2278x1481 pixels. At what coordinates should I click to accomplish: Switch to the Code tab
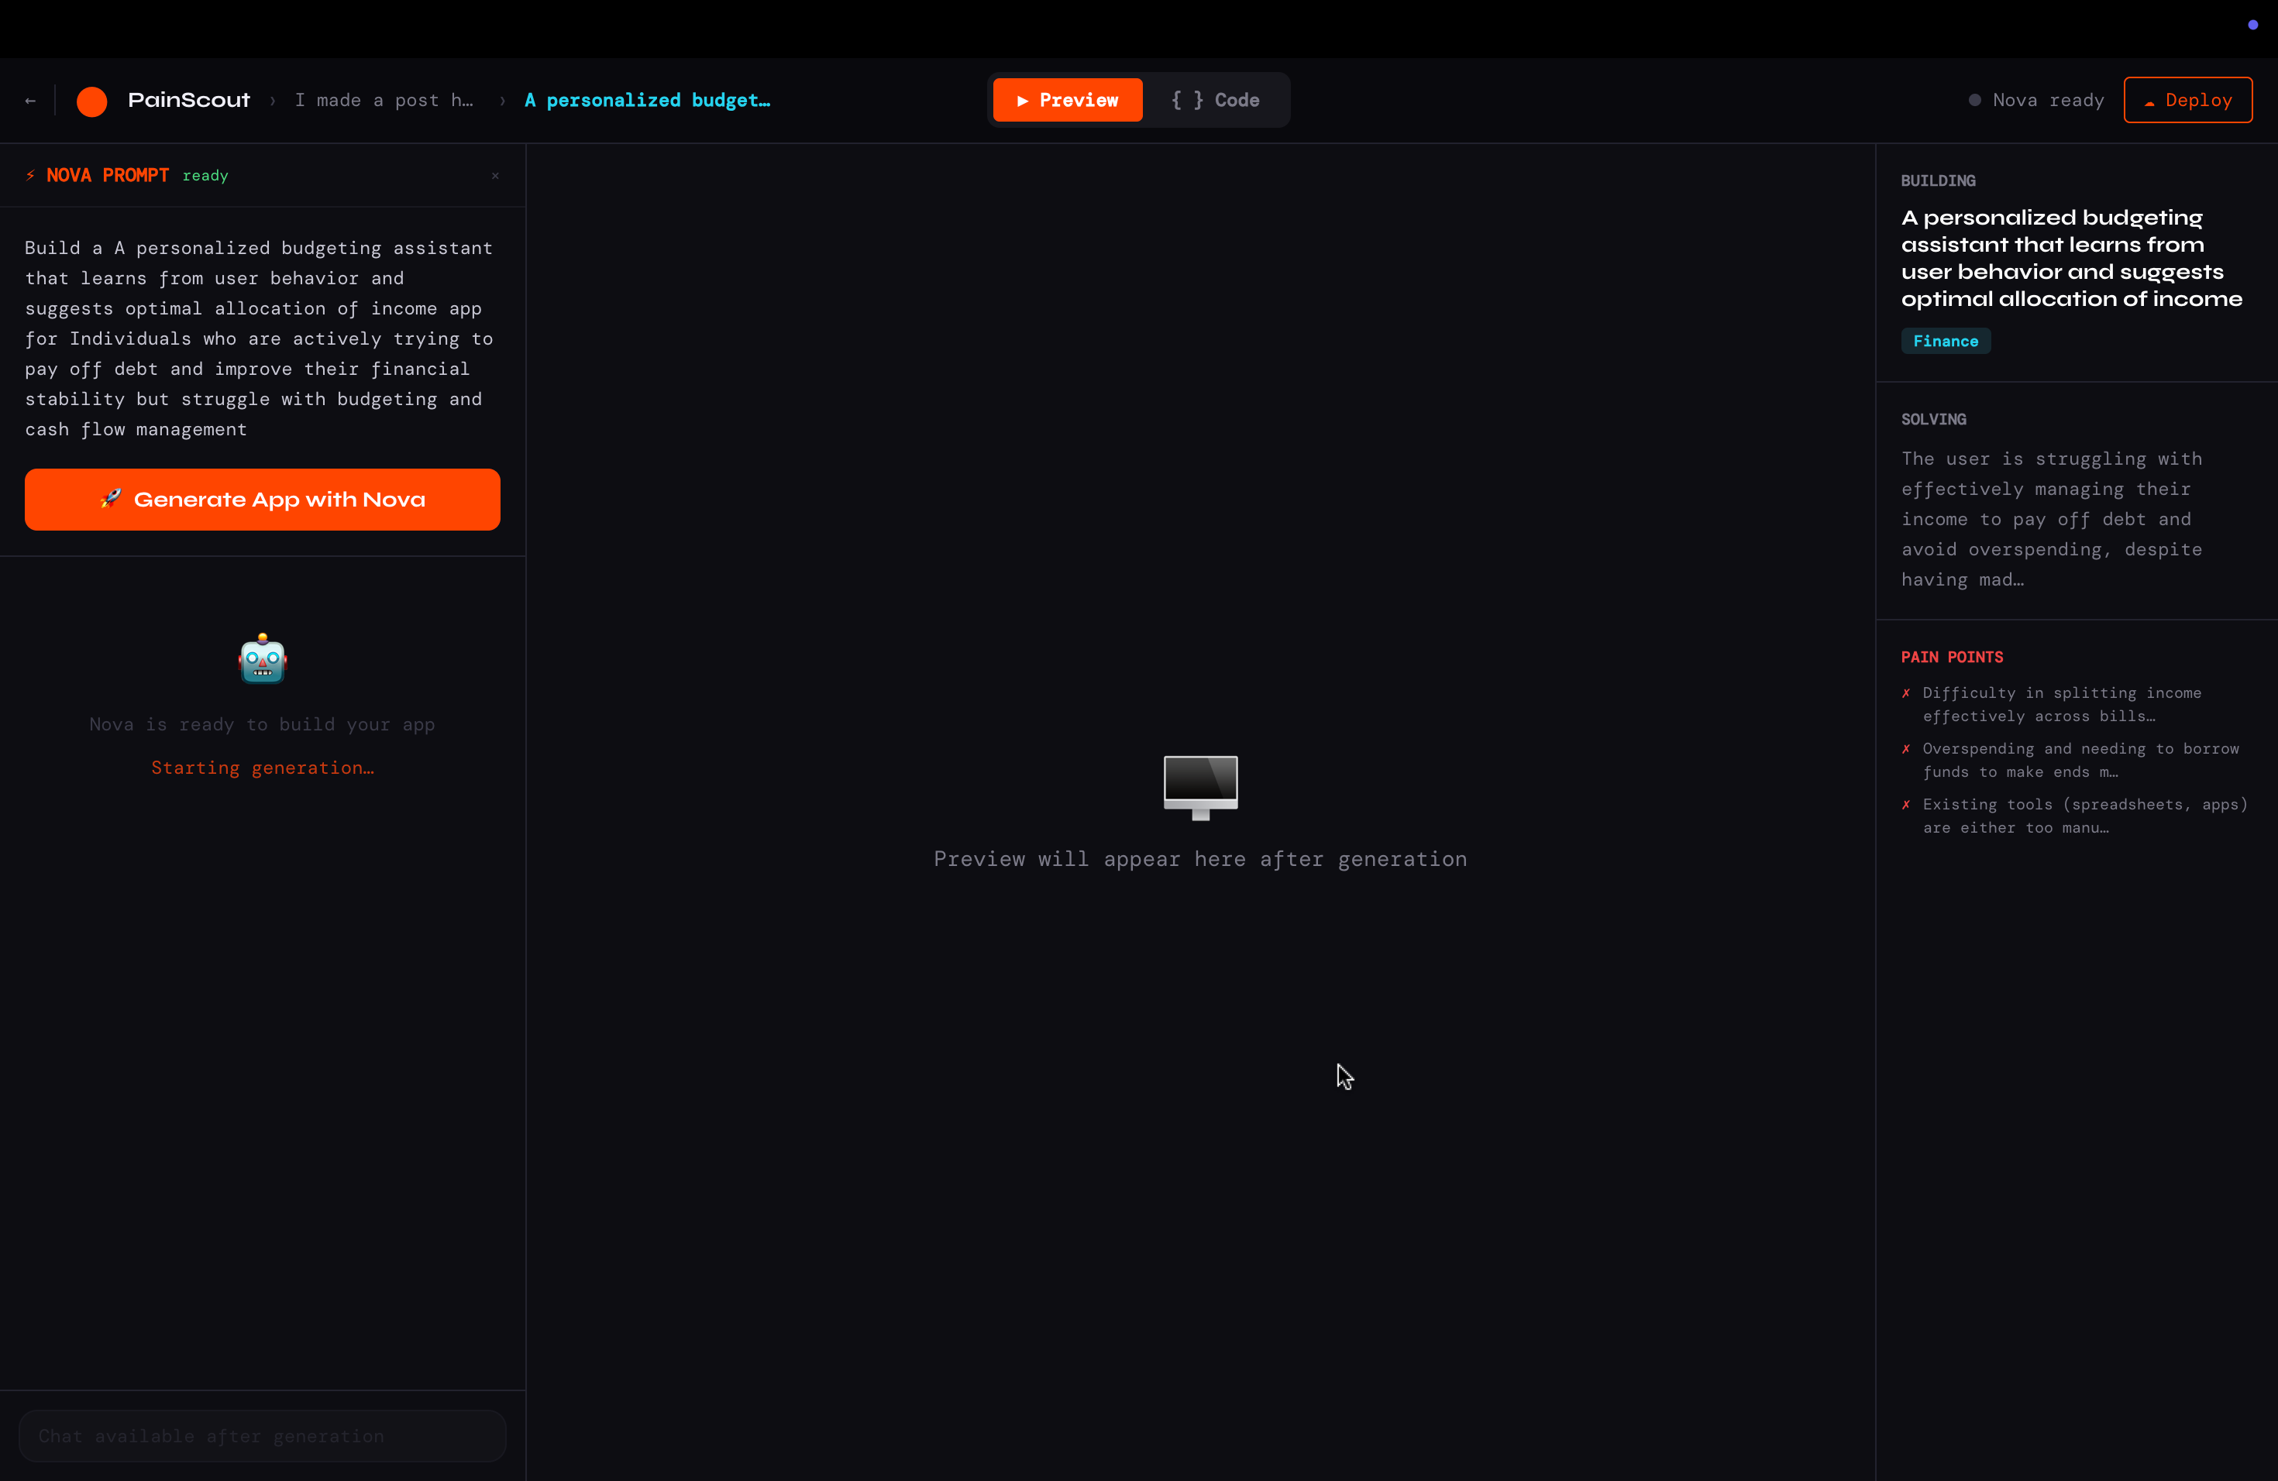(1216, 101)
